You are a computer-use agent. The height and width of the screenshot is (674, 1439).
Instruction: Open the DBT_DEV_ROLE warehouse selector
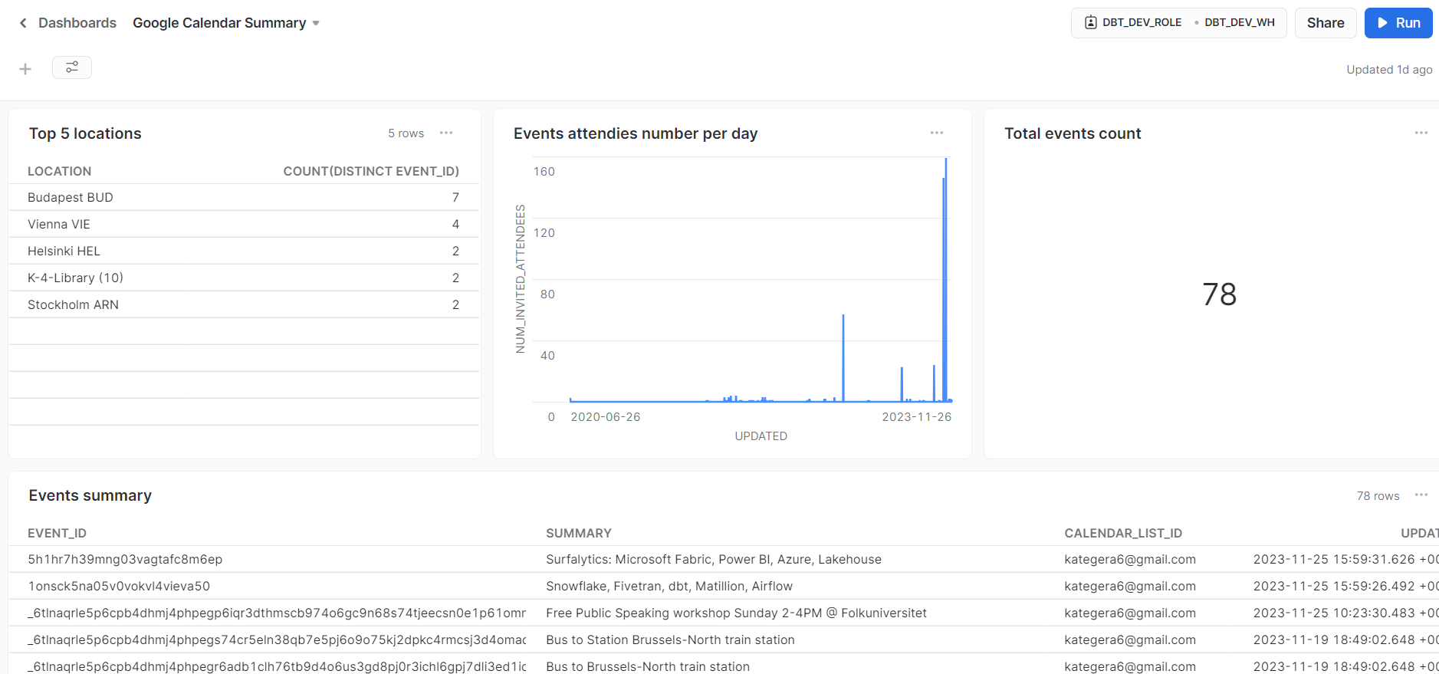(x=1178, y=22)
